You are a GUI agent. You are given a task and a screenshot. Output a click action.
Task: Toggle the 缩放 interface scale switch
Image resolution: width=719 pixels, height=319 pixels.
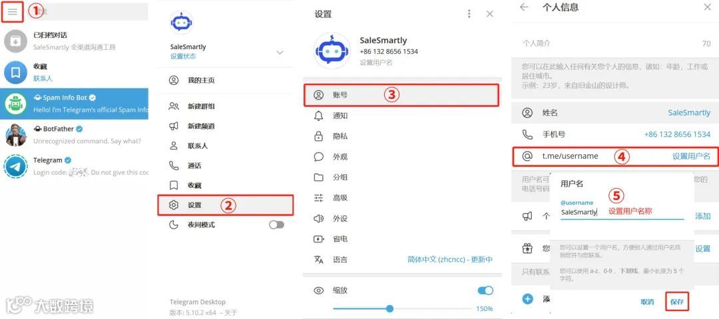[485, 290]
